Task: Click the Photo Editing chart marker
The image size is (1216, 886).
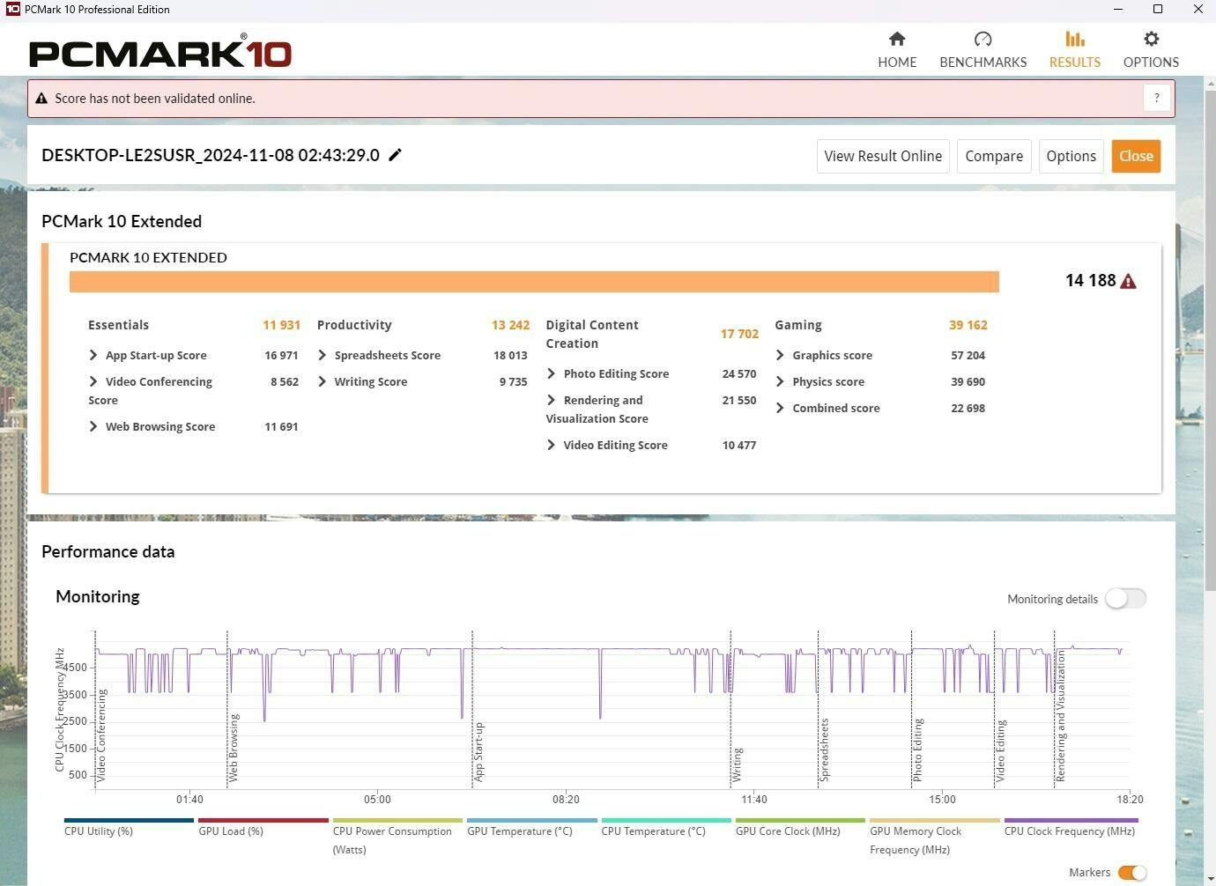Action: point(917,750)
